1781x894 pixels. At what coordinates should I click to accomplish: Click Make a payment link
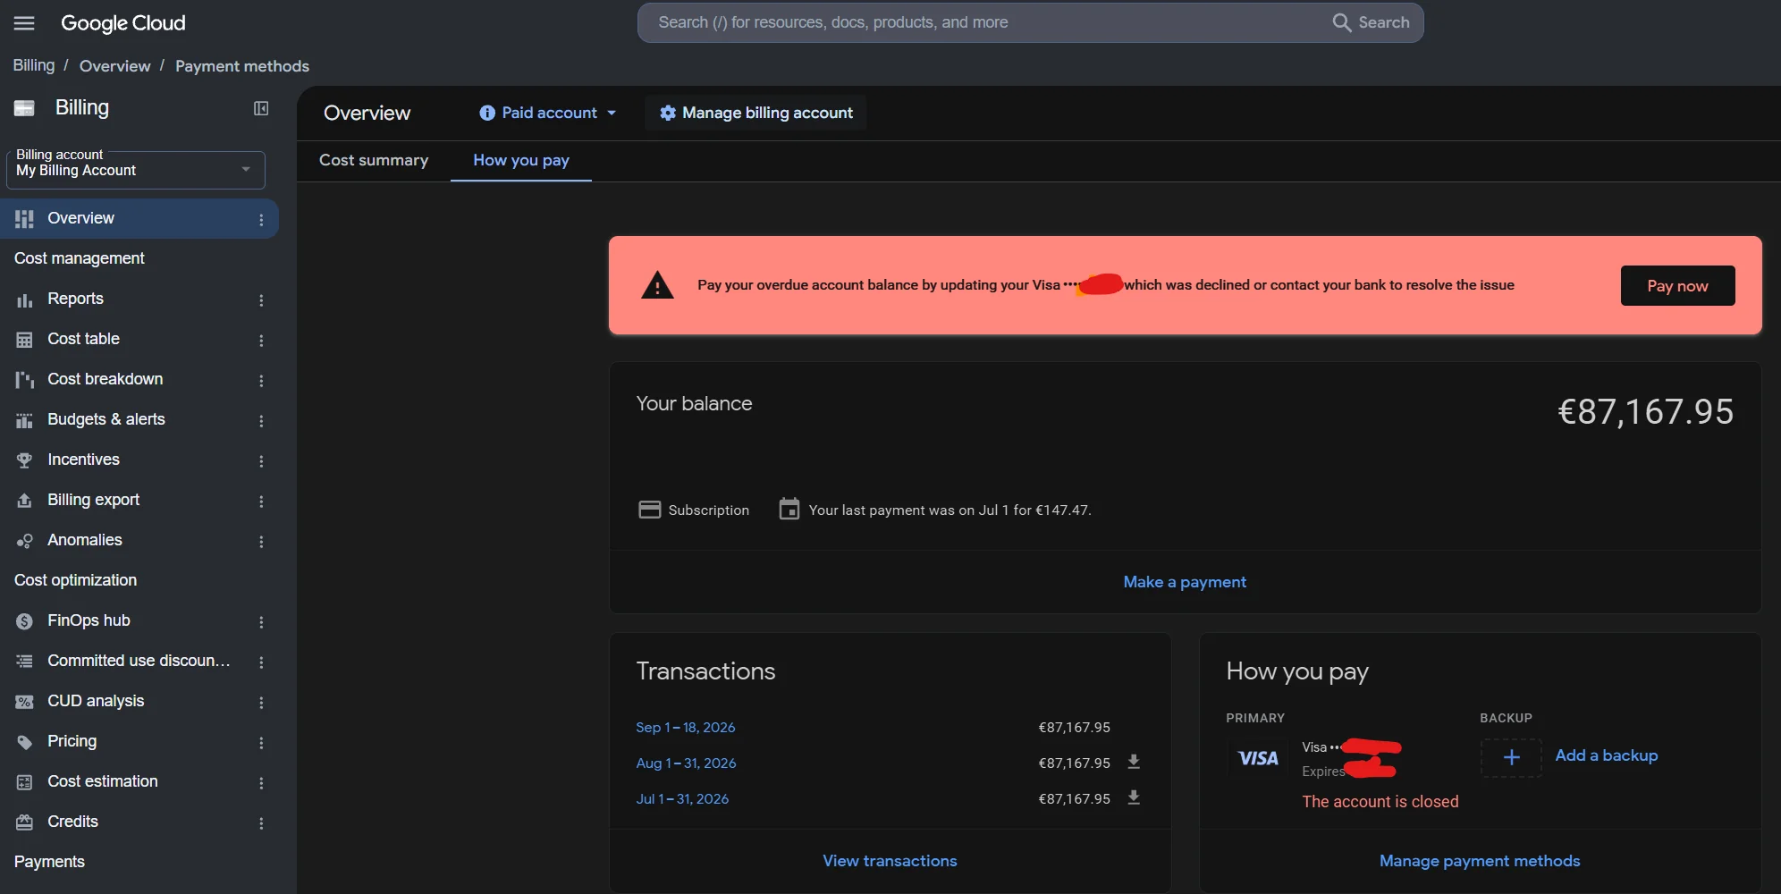pos(1185,582)
